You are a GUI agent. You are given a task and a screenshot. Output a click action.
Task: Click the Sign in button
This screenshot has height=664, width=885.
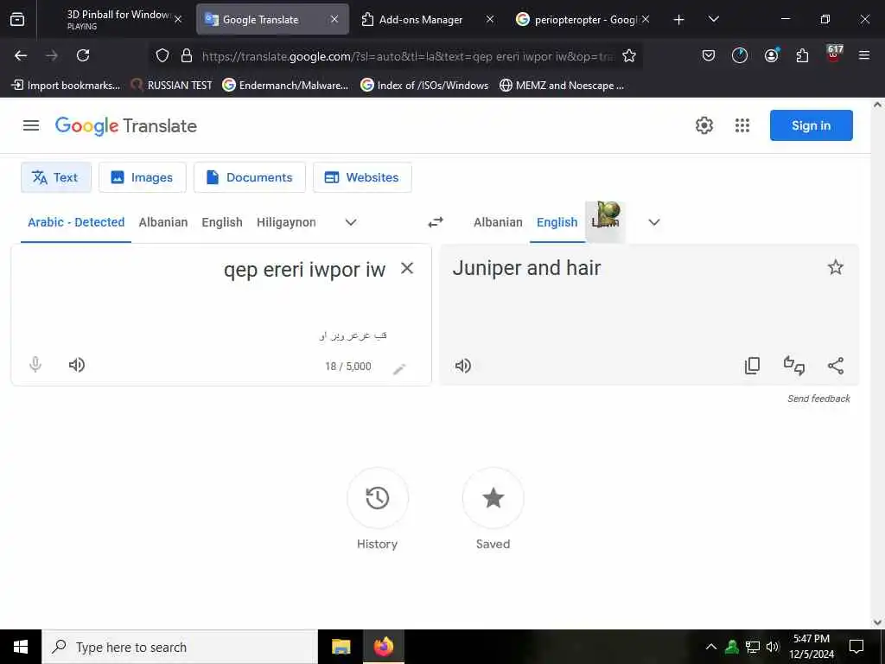coord(811,125)
